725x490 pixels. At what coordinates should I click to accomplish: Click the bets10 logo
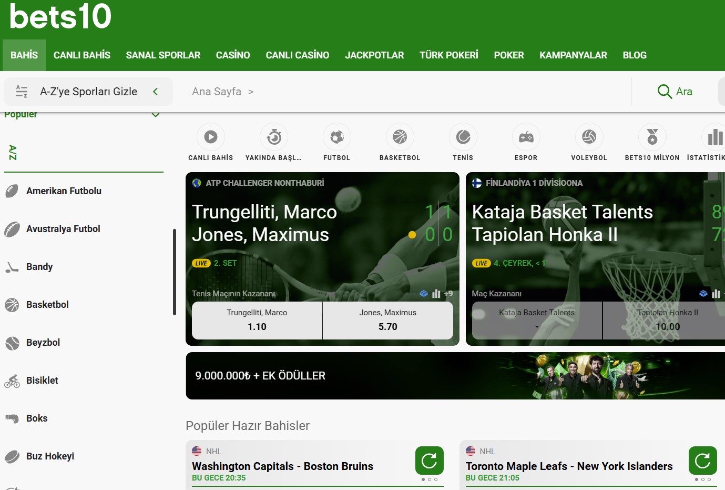point(60,16)
